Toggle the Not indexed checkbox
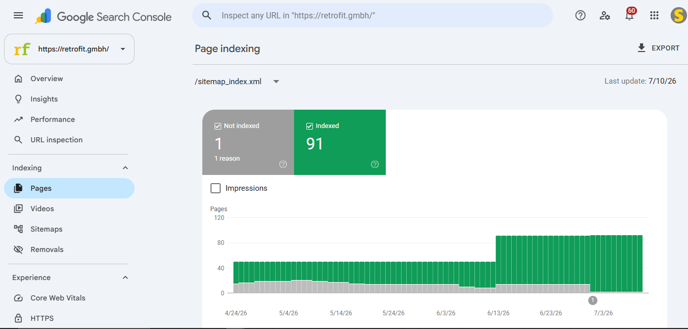This screenshot has width=688, height=329. (x=218, y=126)
